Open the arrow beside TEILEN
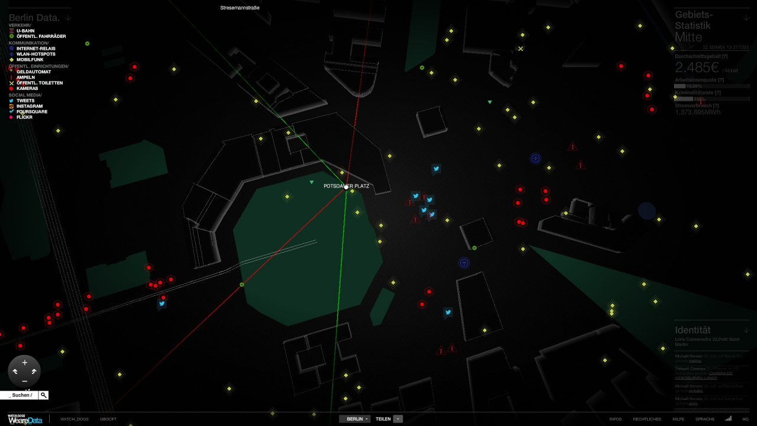This screenshot has width=757, height=426. (x=398, y=419)
